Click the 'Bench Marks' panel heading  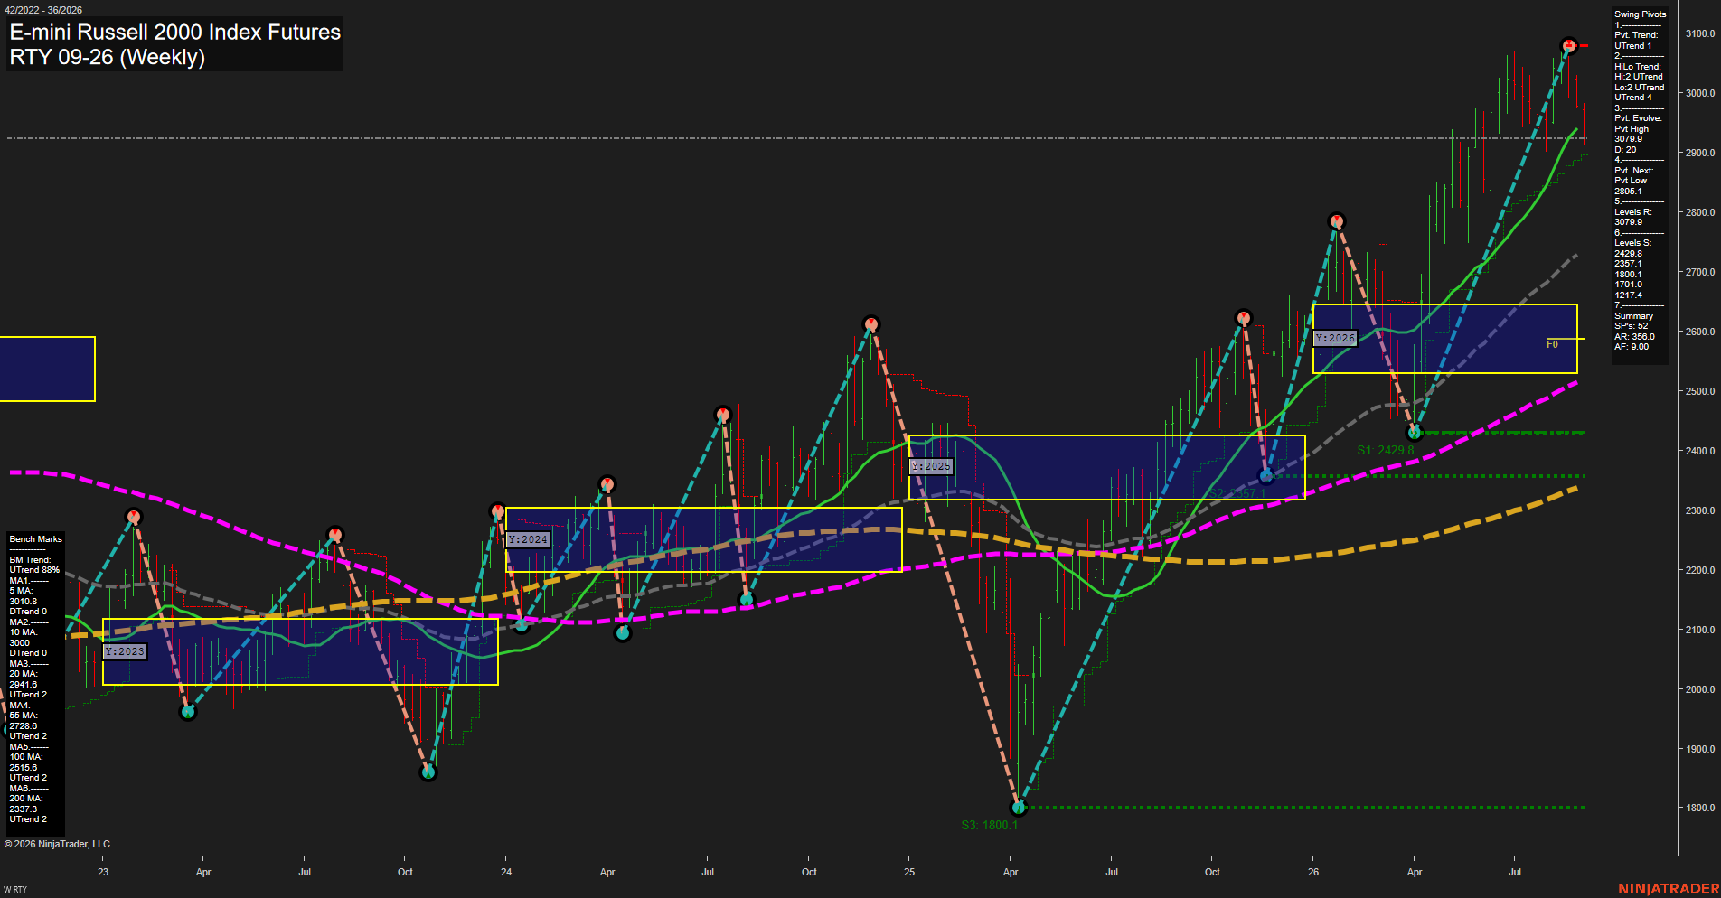(36, 539)
